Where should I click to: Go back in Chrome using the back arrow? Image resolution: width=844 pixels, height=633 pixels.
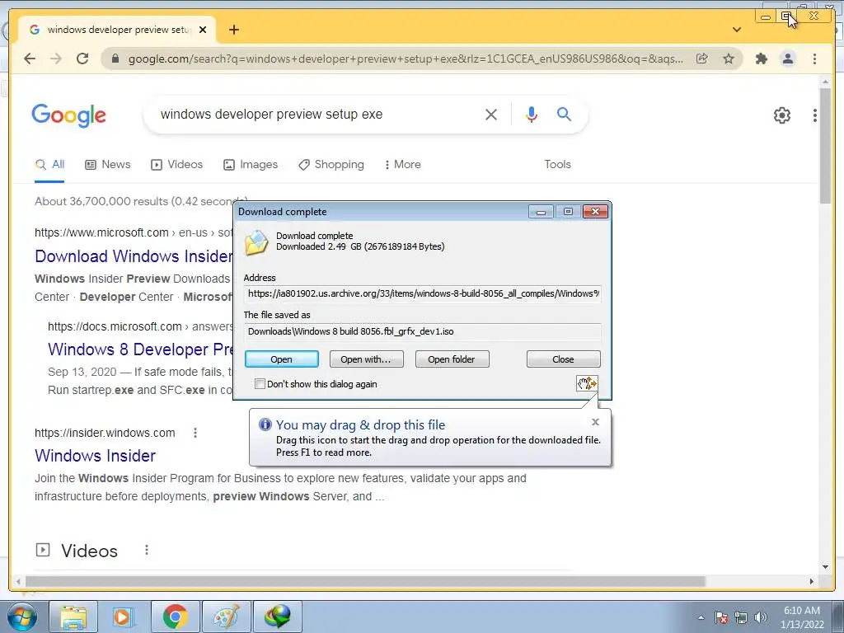(x=30, y=59)
